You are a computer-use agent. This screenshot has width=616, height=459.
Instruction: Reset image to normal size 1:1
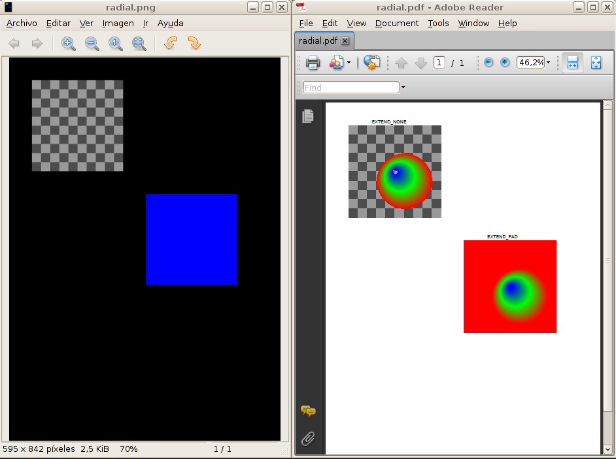click(116, 44)
